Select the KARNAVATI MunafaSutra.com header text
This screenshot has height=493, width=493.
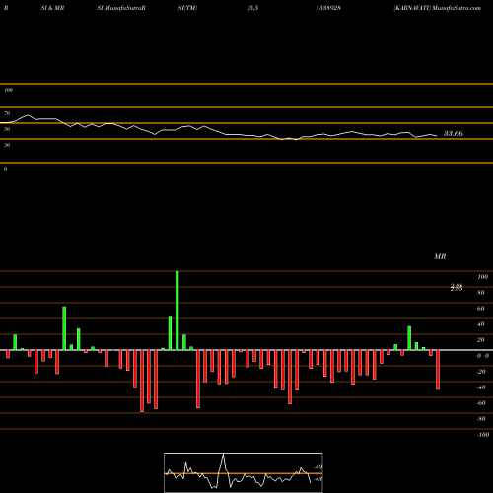(437, 8)
